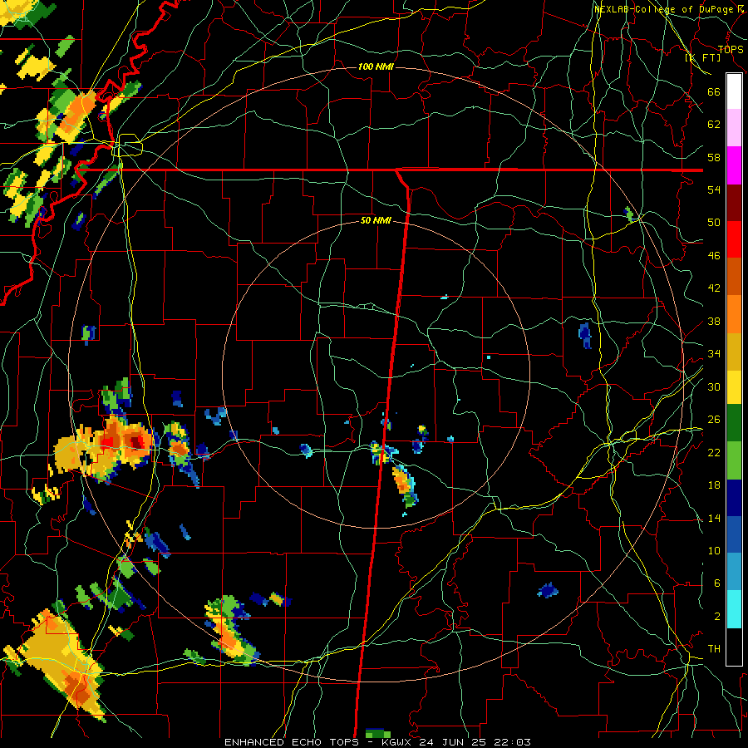Click the light pink legend color band

pos(734,127)
